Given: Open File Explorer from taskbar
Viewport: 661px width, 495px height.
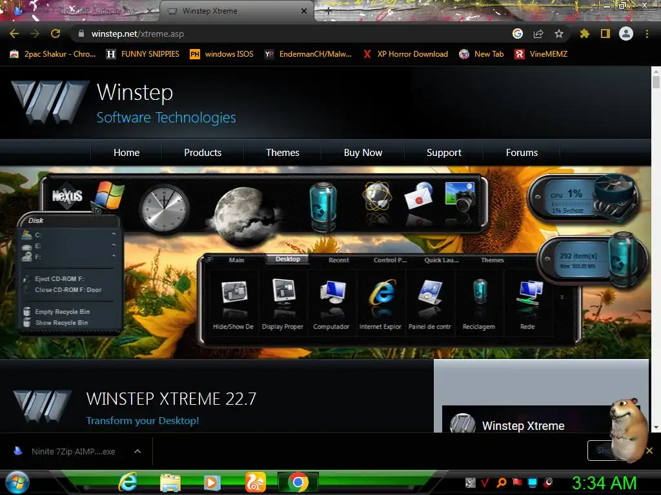Looking at the screenshot, I should (x=170, y=483).
